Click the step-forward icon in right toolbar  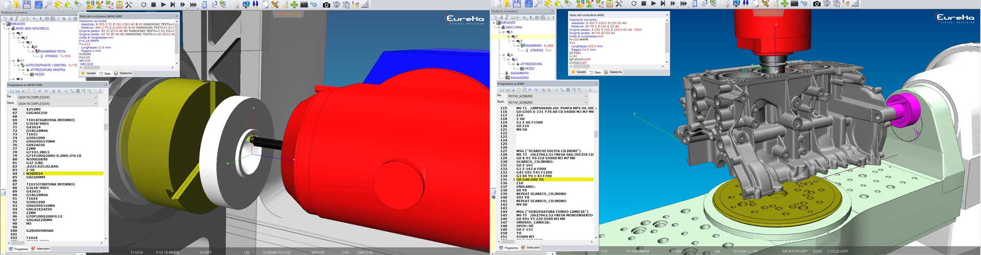tap(663, 4)
